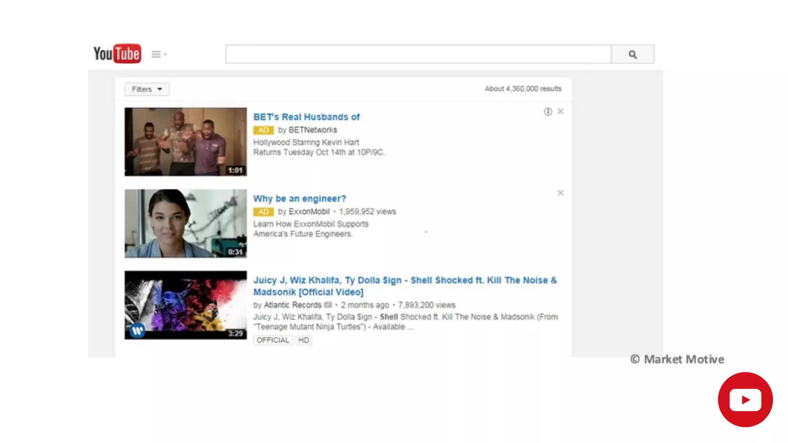788x443 pixels.
Task: Dismiss the Why be an engineer ad
Action: (560, 193)
